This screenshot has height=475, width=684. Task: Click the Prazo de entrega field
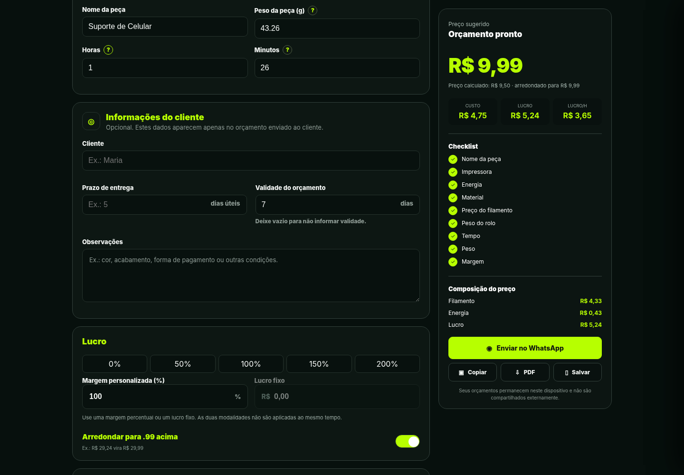164,205
